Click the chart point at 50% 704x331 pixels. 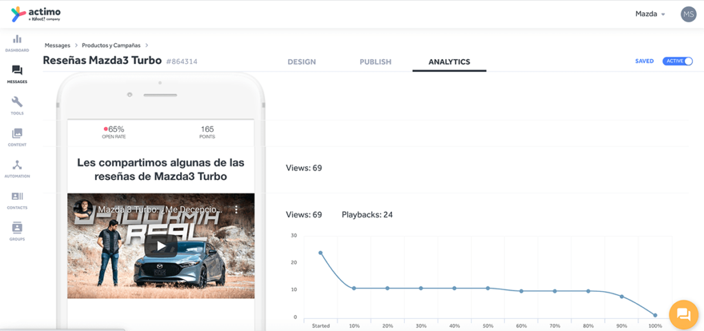coord(487,288)
